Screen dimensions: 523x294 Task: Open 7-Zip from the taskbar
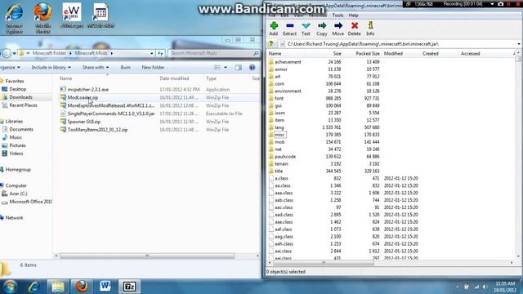[x=129, y=287]
